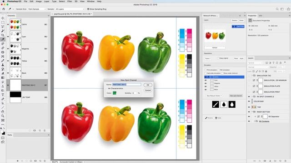The height and width of the screenshot is (163, 291).
Task: Click the white ink drop icon on black
Action: pyautogui.click(x=232, y=105)
